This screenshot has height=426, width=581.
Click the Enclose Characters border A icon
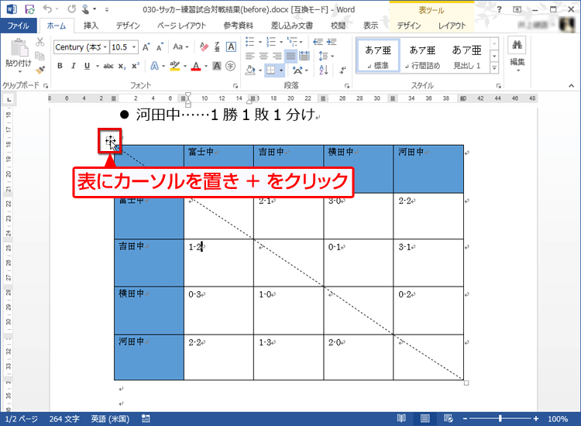click(231, 47)
